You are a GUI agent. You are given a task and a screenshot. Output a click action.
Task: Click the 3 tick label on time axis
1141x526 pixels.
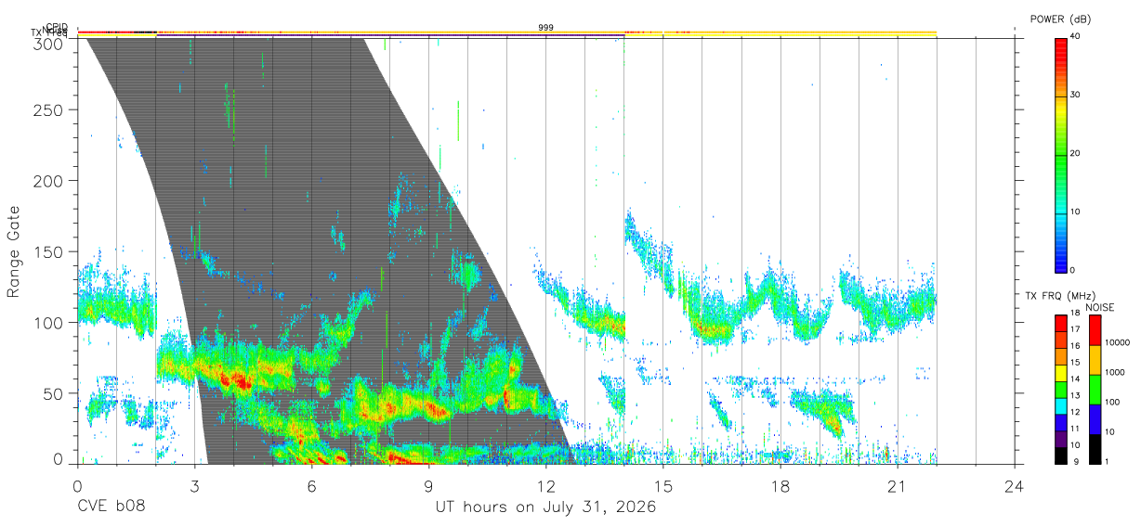[x=194, y=486]
